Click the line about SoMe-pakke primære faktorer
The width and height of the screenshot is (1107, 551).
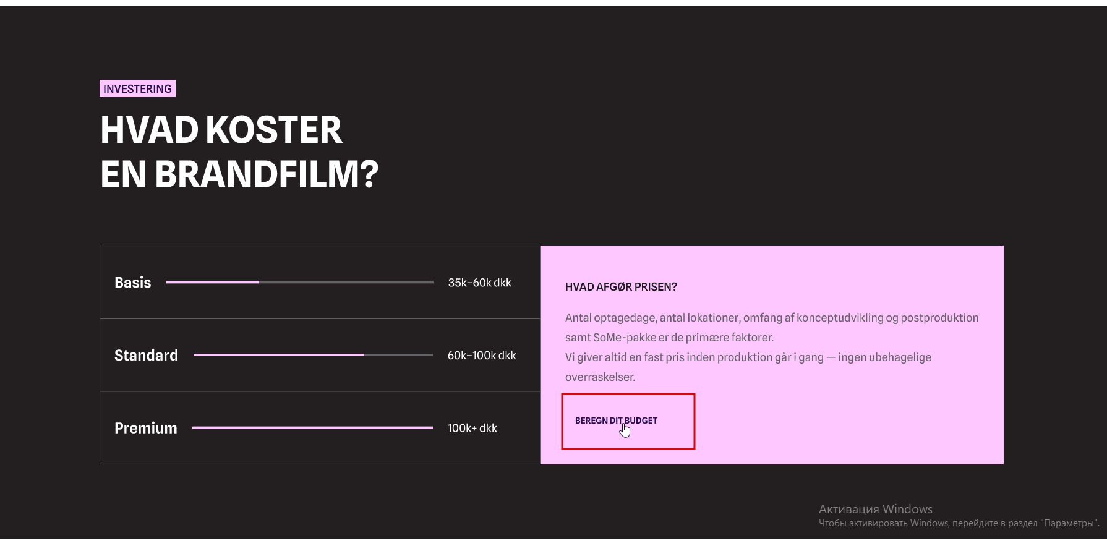[x=669, y=338]
